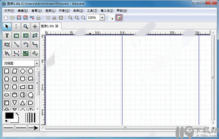The image size is (219, 139).
Task: Click the black foreground color swatch
Action: pyautogui.click(x=9, y=115)
